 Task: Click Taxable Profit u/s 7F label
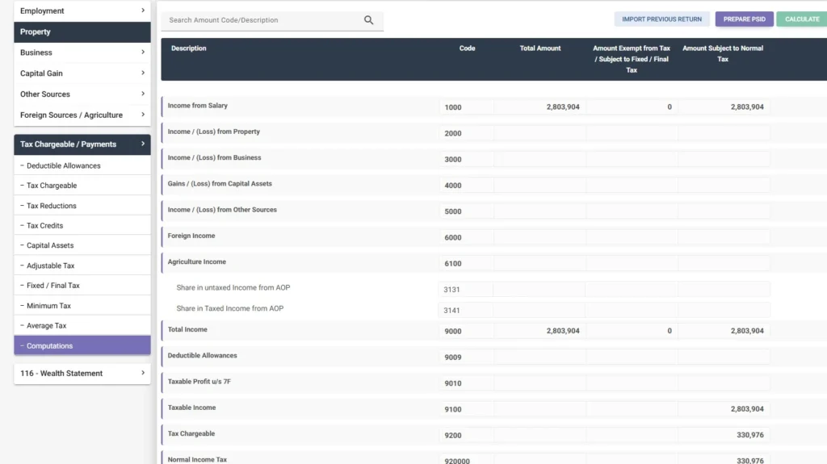[199, 381]
